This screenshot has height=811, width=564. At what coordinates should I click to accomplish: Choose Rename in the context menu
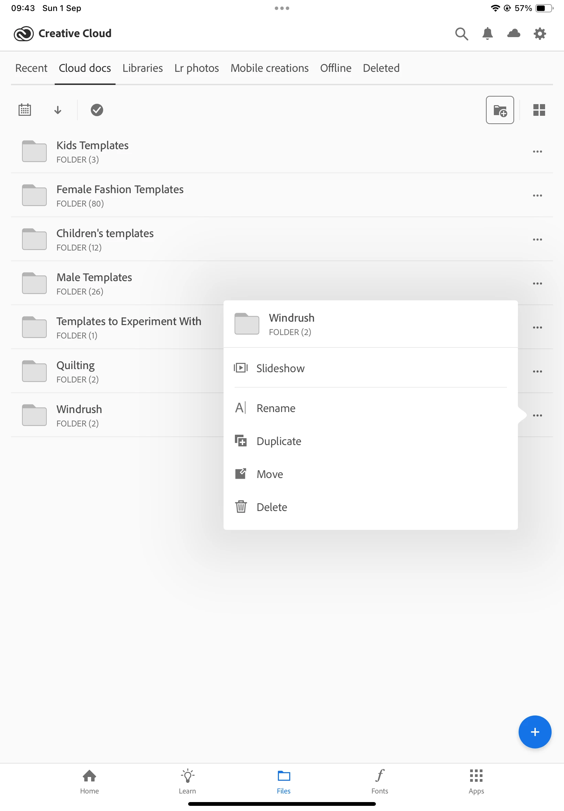point(370,408)
